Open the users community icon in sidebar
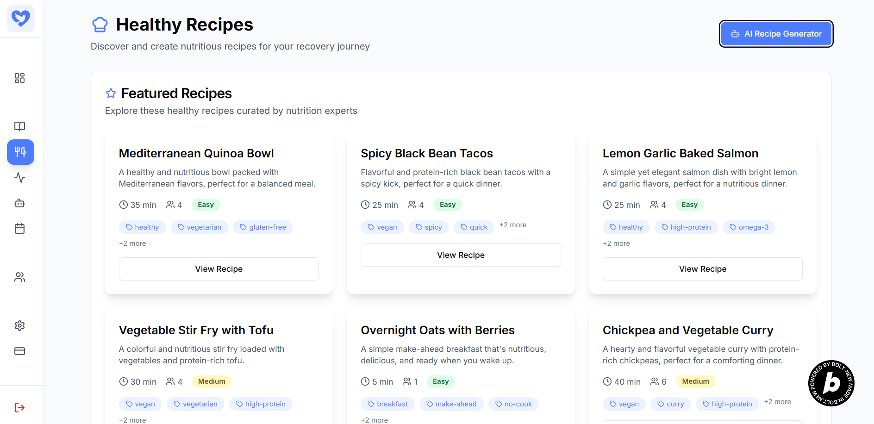 pyautogui.click(x=20, y=277)
